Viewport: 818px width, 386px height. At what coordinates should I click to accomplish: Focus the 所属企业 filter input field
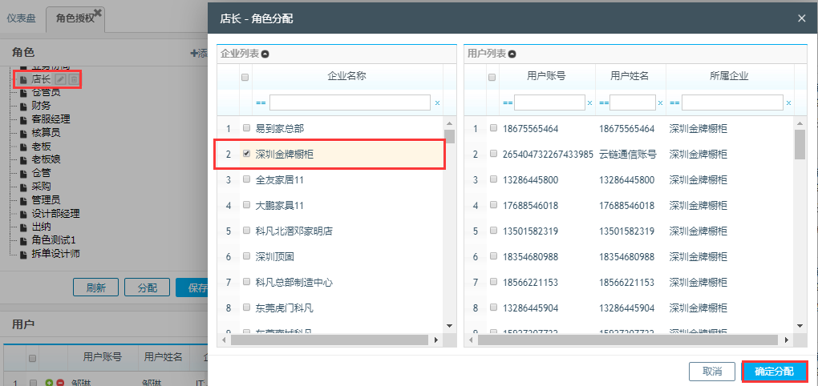tap(732, 103)
